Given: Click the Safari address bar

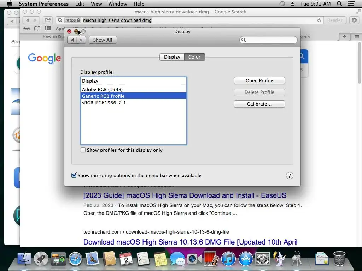Looking at the screenshot, I should [x=189, y=20].
